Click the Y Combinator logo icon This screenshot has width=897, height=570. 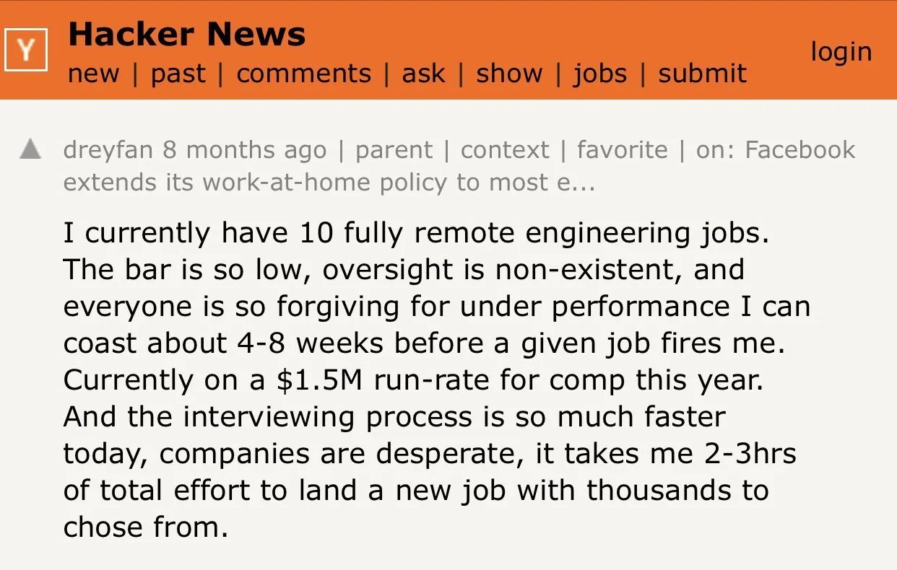pos(26,50)
